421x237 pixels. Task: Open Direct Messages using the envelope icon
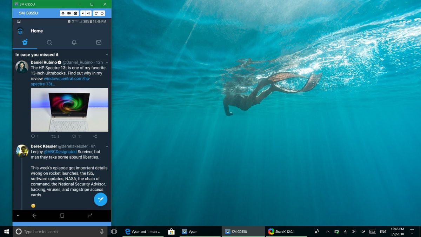coord(99,42)
